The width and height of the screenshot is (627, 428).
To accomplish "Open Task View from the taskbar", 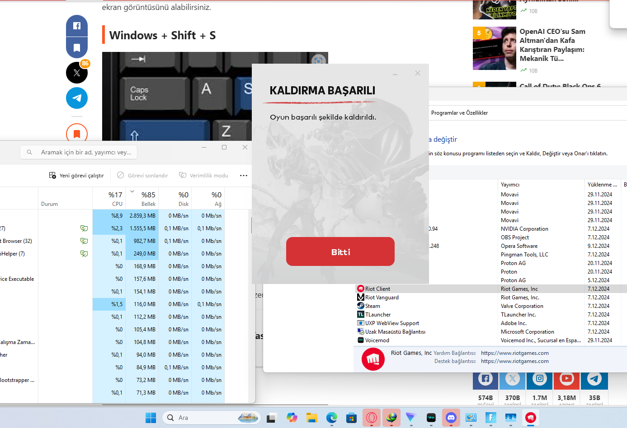I will [x=271, y=418].
